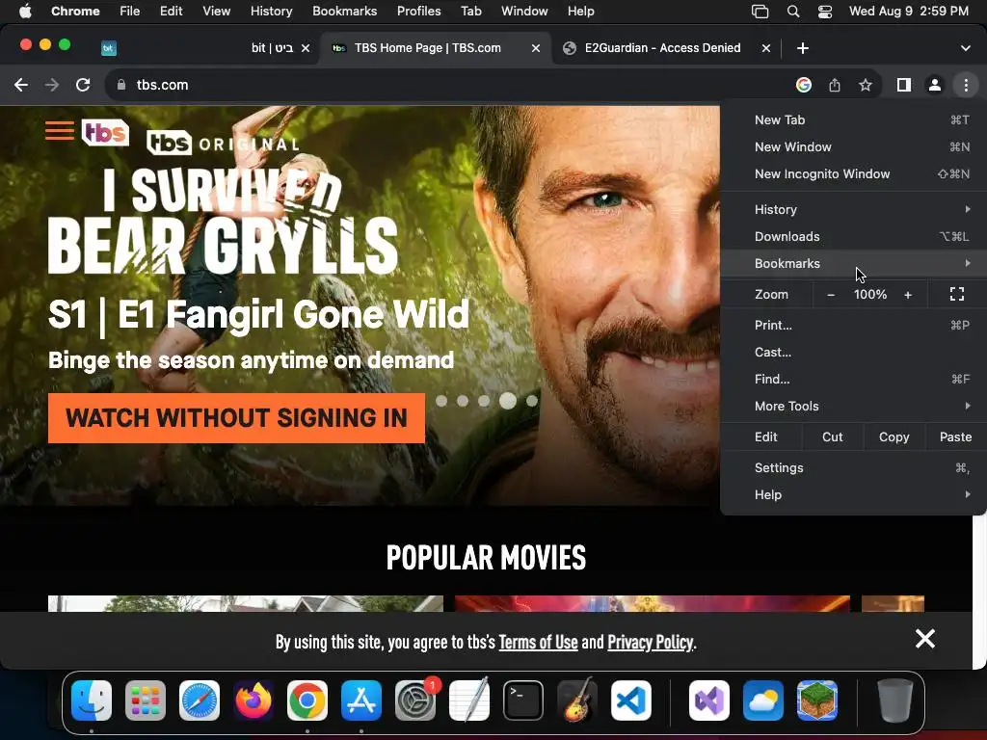The height and width of the screenshot is (740, 987).
Task: Choose Find from the Chrome menu
Action: (852, 380)
